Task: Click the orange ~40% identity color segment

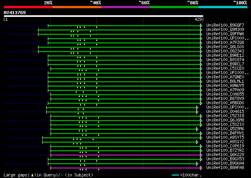Action: tap(77, 7)
